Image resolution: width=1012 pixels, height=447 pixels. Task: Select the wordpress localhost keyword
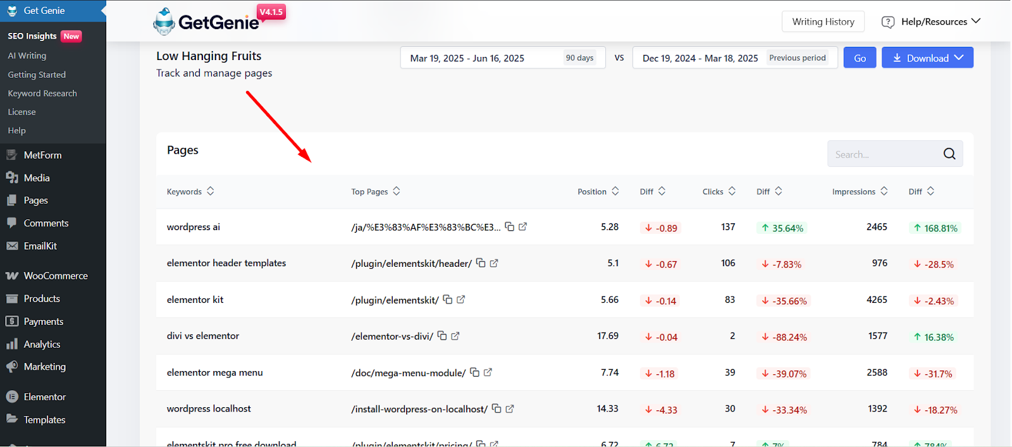209,408
